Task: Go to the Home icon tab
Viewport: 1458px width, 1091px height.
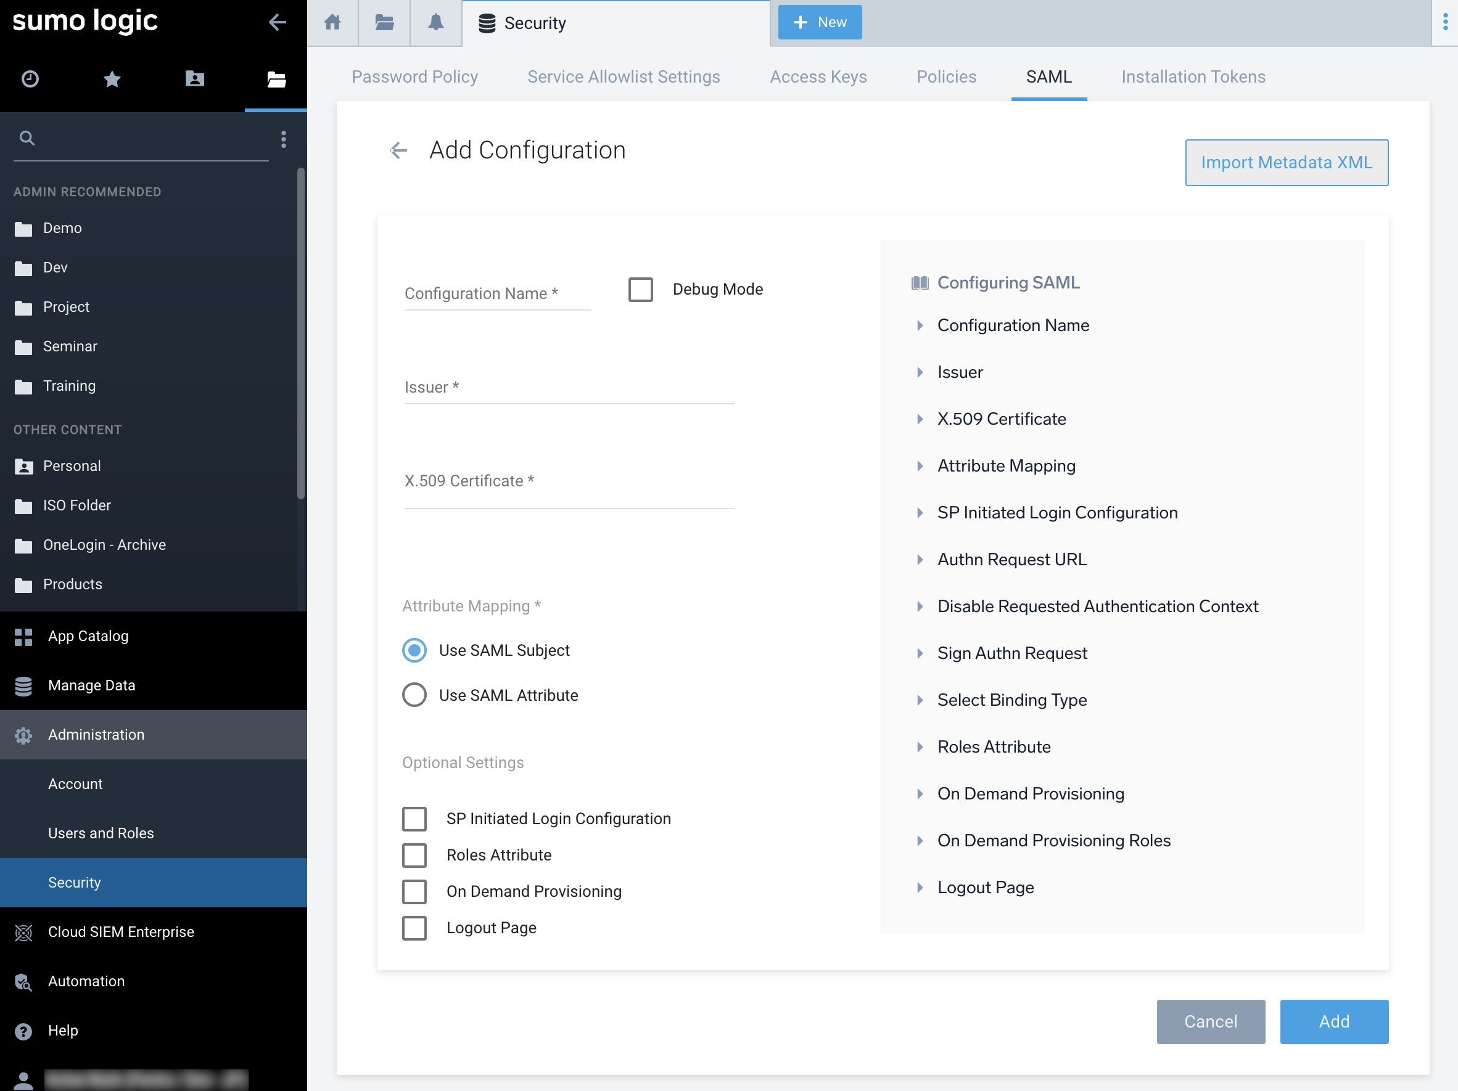Action: (x=333, y=22)
